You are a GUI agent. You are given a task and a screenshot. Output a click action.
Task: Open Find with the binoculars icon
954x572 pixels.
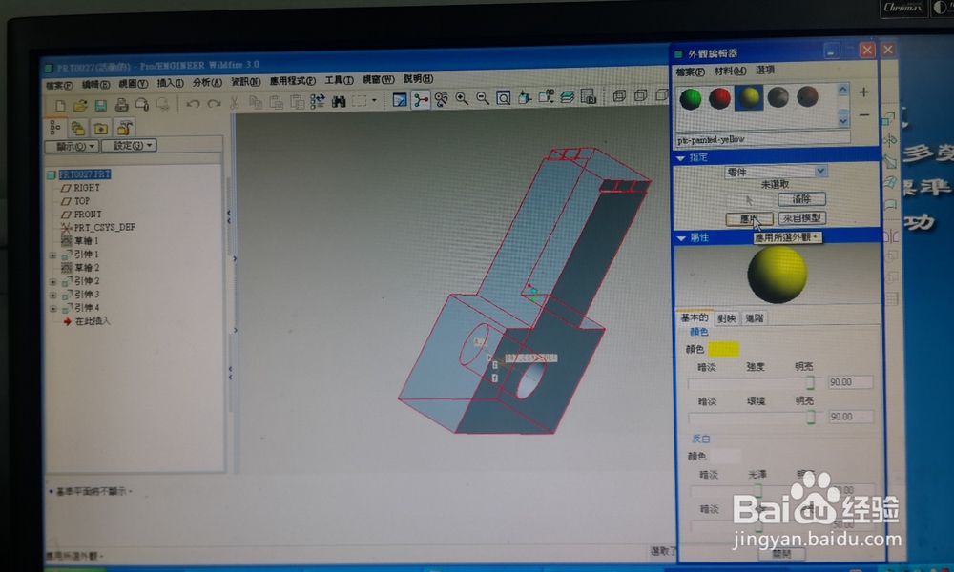(339, 101)
